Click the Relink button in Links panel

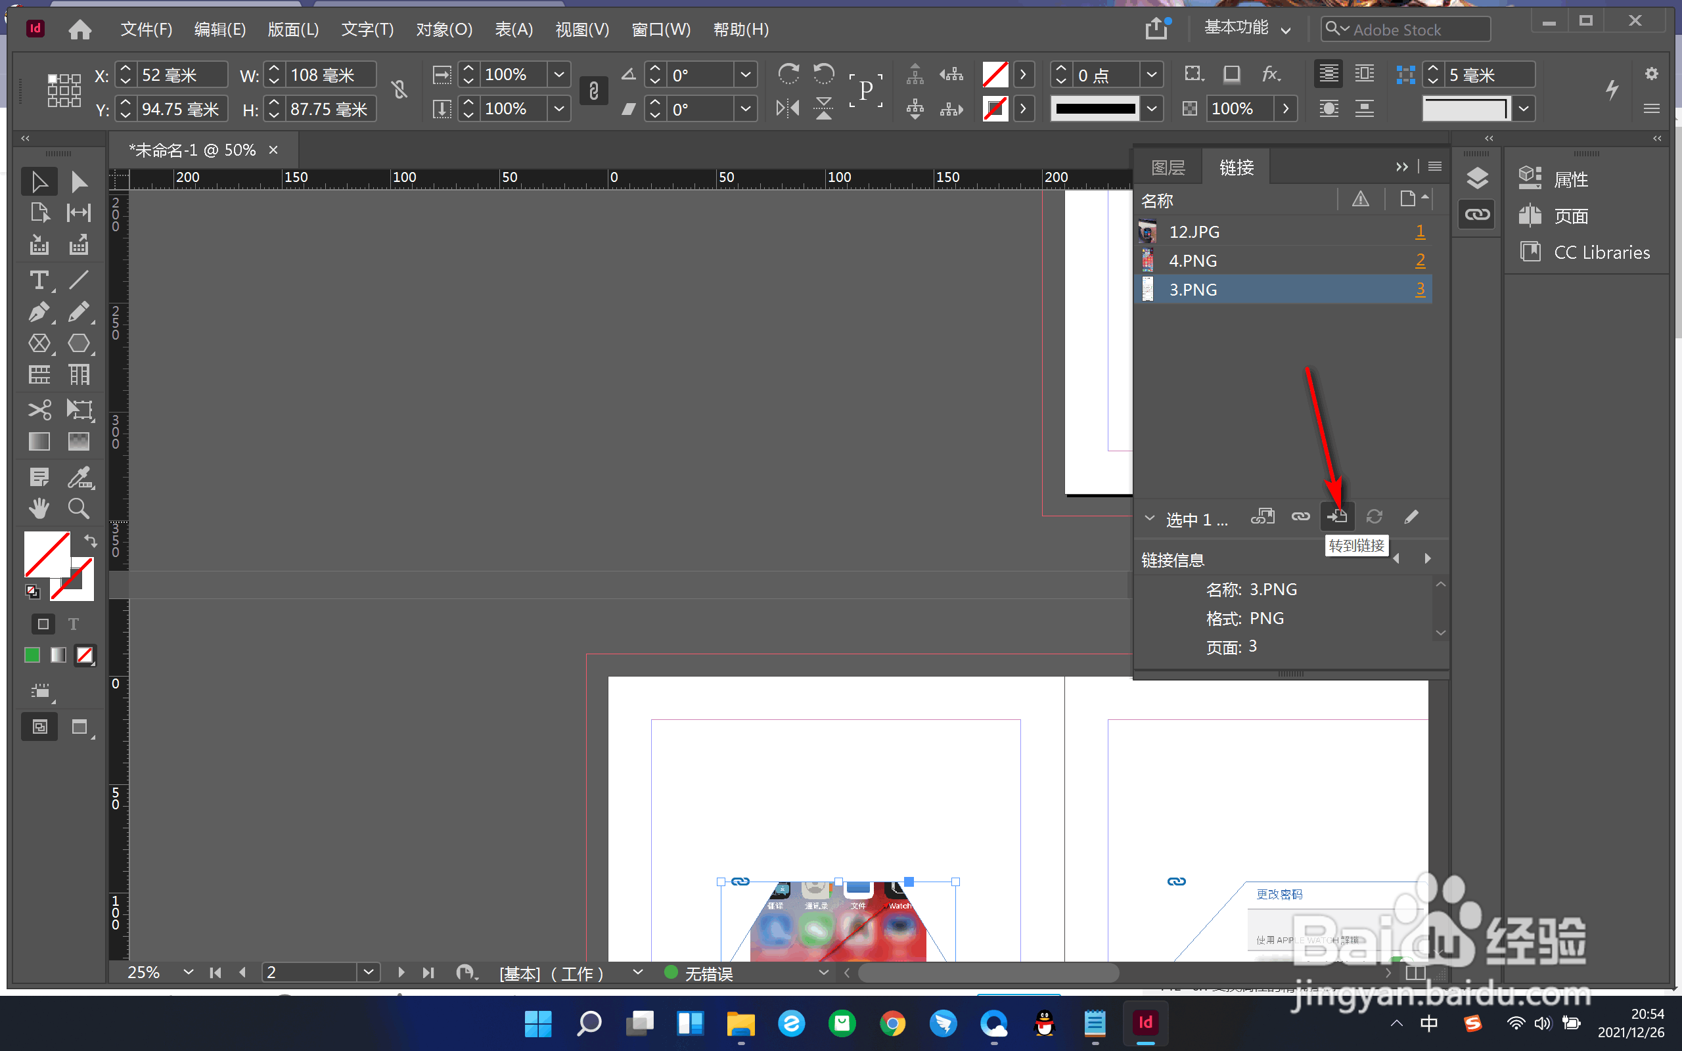[x=1300, y=517]
